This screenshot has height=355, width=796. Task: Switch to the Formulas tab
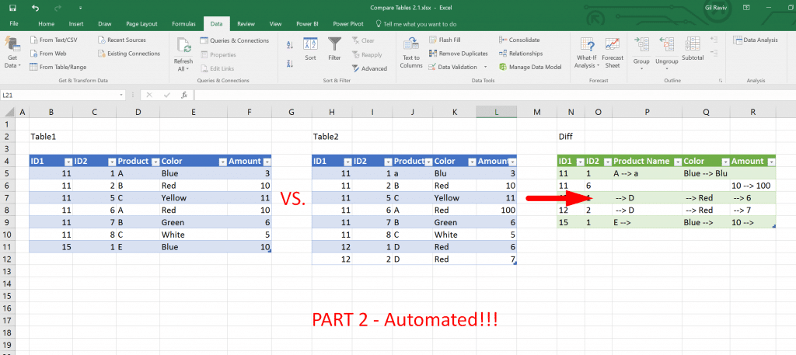(183, 24)
